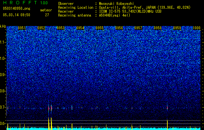Click the 0.6 frequency axis label
This screenshot has height=130, width=204.
coord(3,123)
